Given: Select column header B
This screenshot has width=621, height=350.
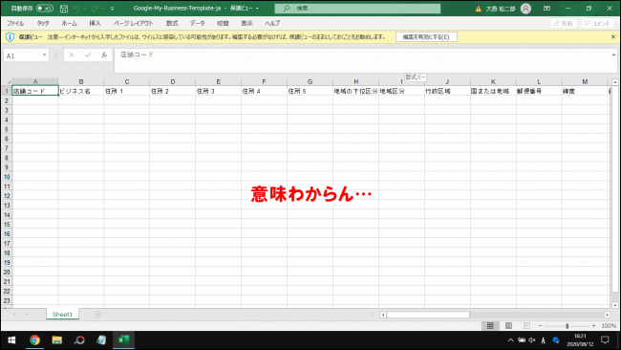Looking at the screenshot, I should (81, 81).
